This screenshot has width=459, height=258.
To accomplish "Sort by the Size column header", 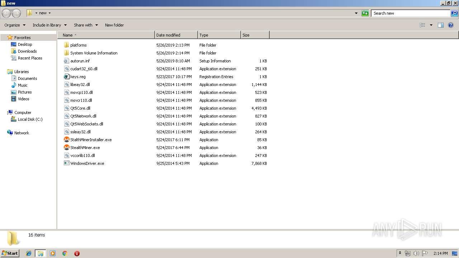I will coord(255,35).
